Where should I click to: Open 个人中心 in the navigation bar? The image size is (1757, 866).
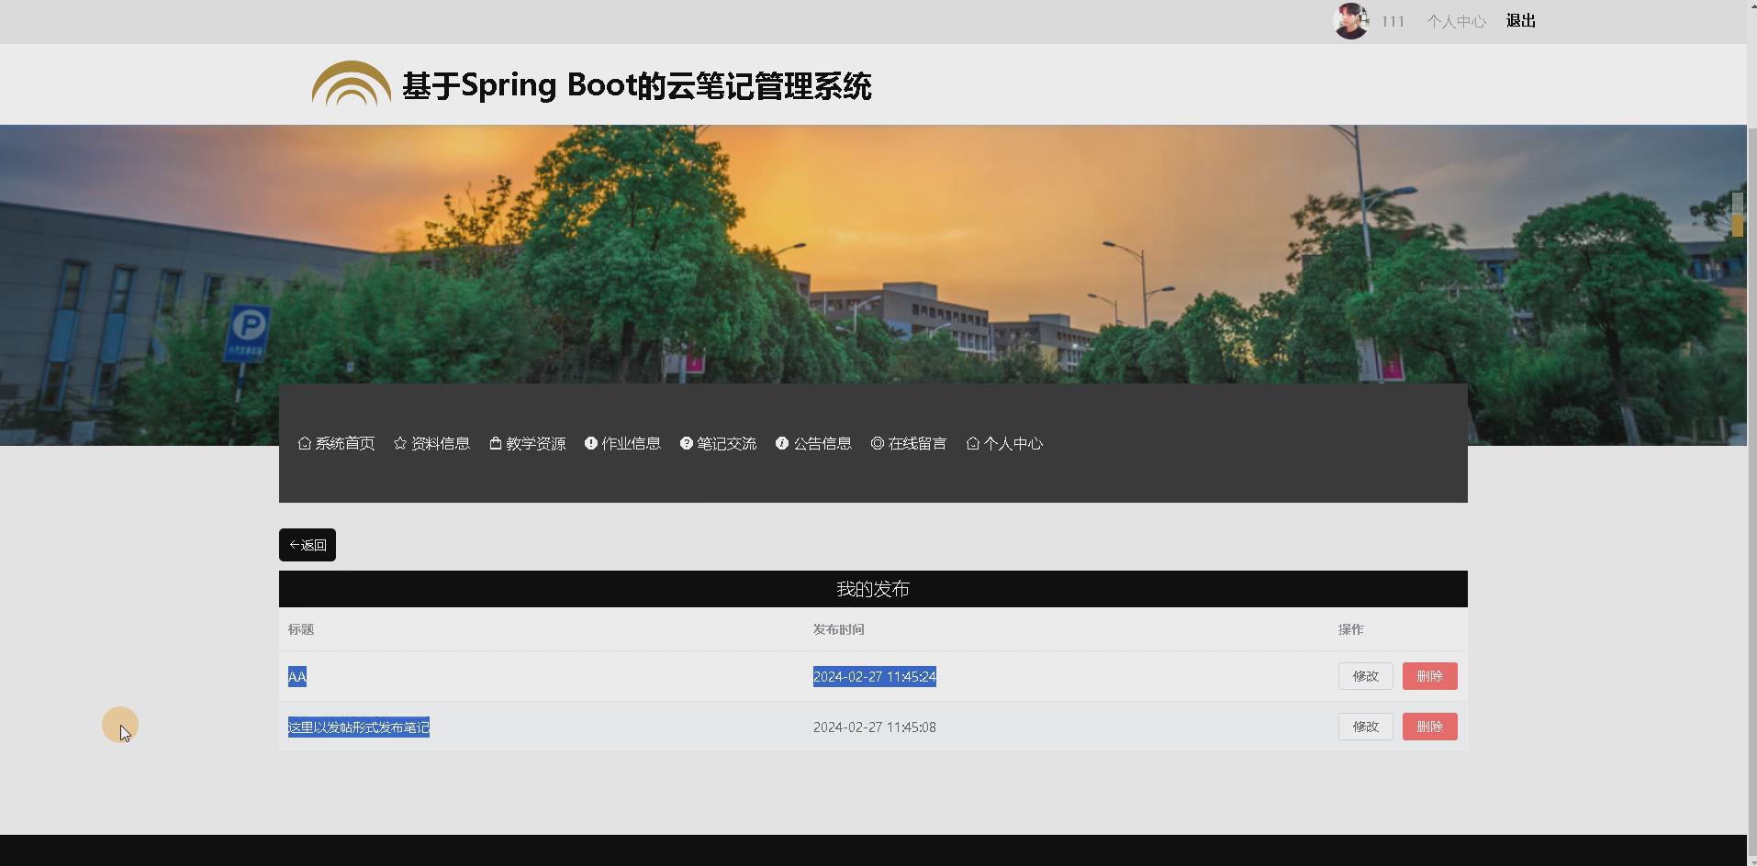1013,444
